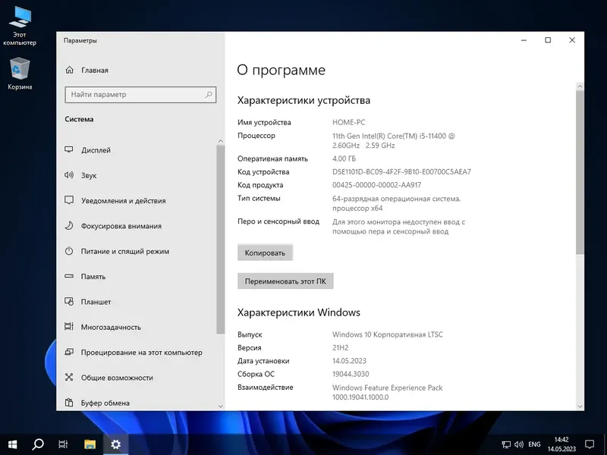Open Display settings (Дисплей) in sidebar

99,150
